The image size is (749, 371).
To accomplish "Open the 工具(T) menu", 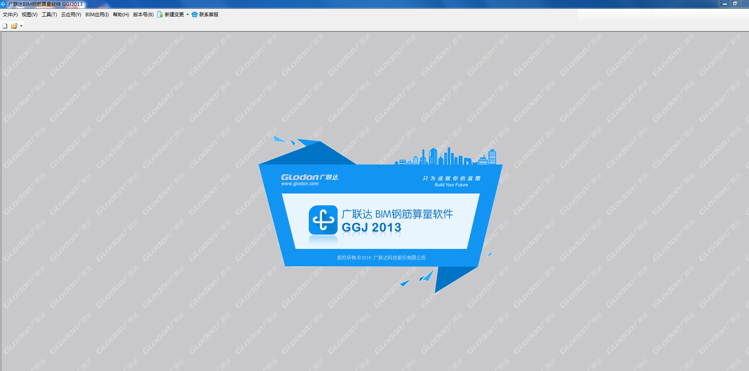I will point(50,15).
